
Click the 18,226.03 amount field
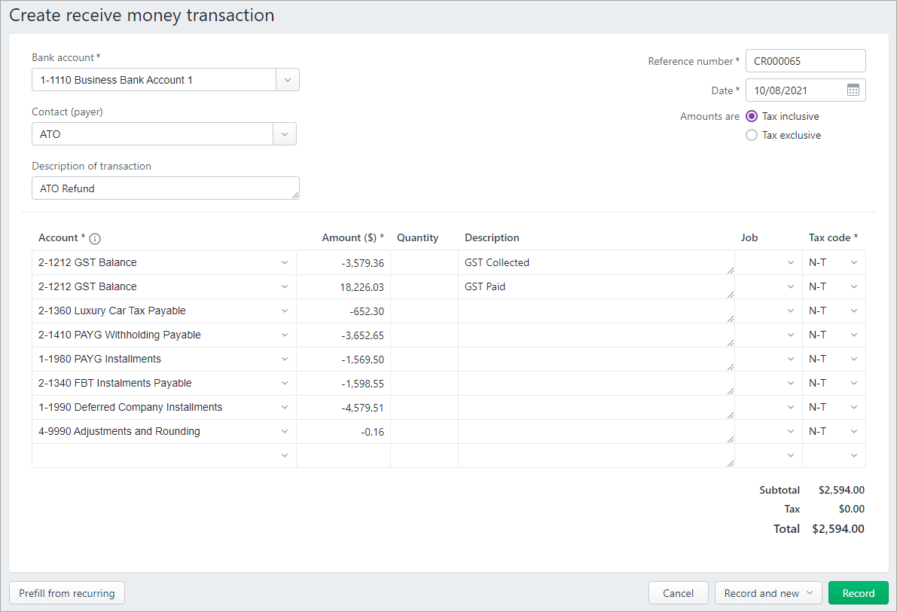pos(343,287)
